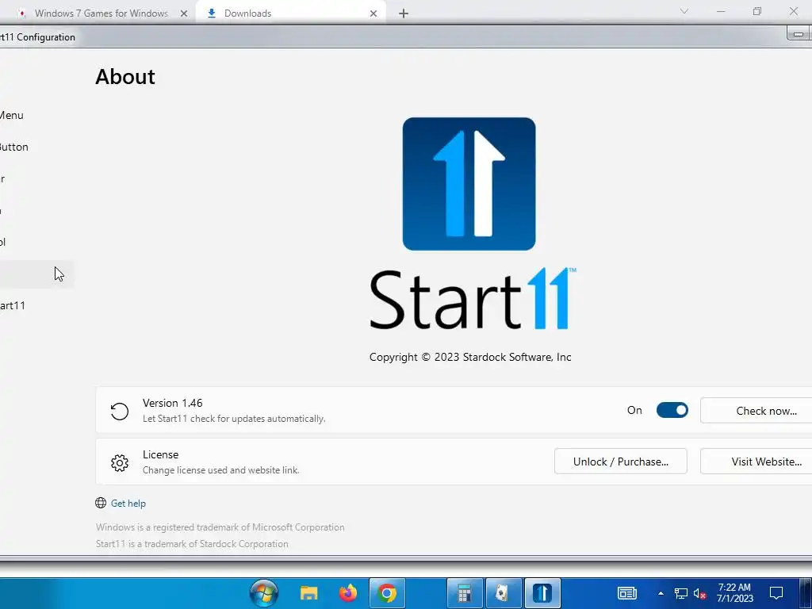This screenshot has height=609, width=812.
Task: Open the clock showing 7:22 AM
Action: pos(735,593)
